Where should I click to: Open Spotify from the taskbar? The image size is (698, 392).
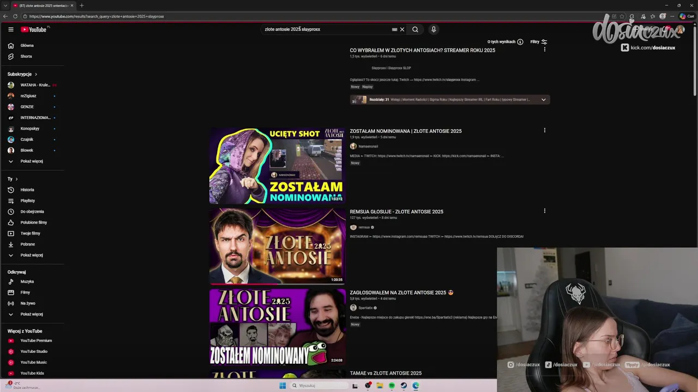pos(392,385)
